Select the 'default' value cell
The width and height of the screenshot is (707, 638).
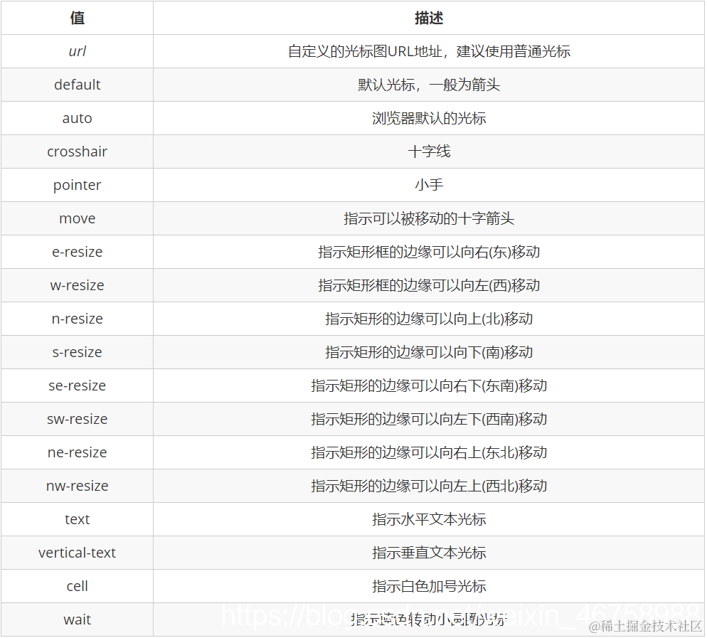(x=77, y=85)
